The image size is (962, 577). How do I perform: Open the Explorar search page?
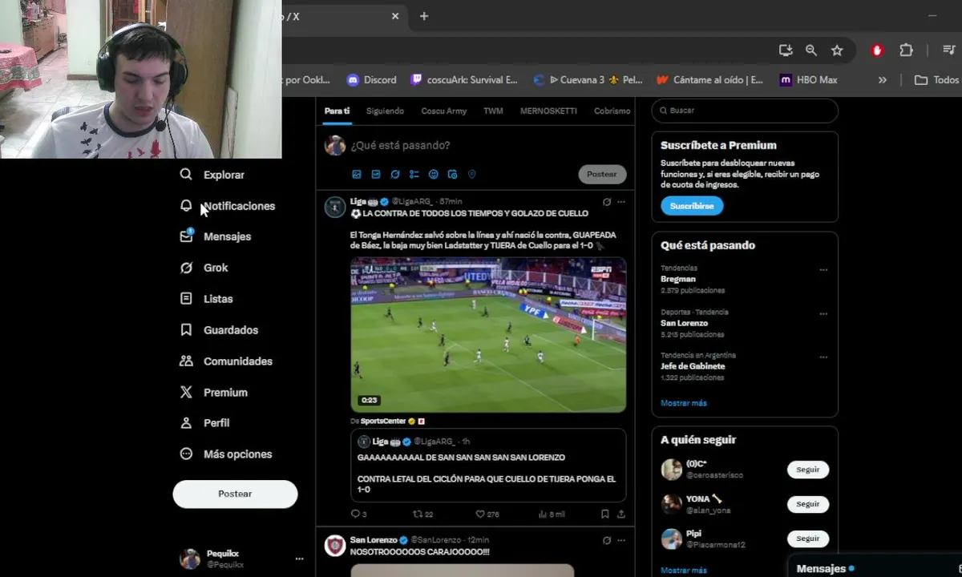pyautogui.click(x=212, y=175)
